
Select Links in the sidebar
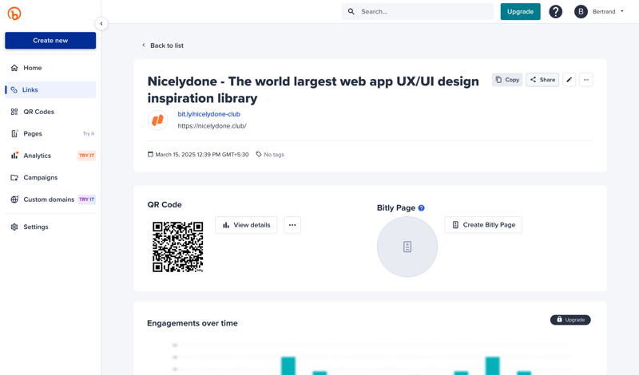[x=50, y=89]
